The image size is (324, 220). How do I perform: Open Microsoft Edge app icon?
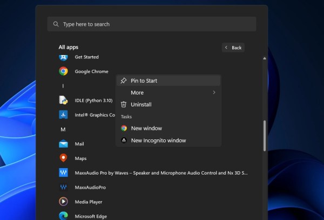(x=63, y=216)
